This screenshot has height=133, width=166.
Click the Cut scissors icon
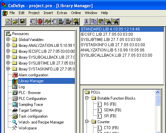pyautogui.click(x=87, y=21)
